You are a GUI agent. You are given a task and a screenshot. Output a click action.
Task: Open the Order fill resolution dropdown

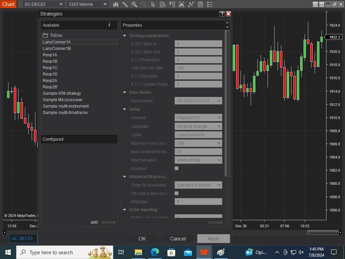coord(198,185)
